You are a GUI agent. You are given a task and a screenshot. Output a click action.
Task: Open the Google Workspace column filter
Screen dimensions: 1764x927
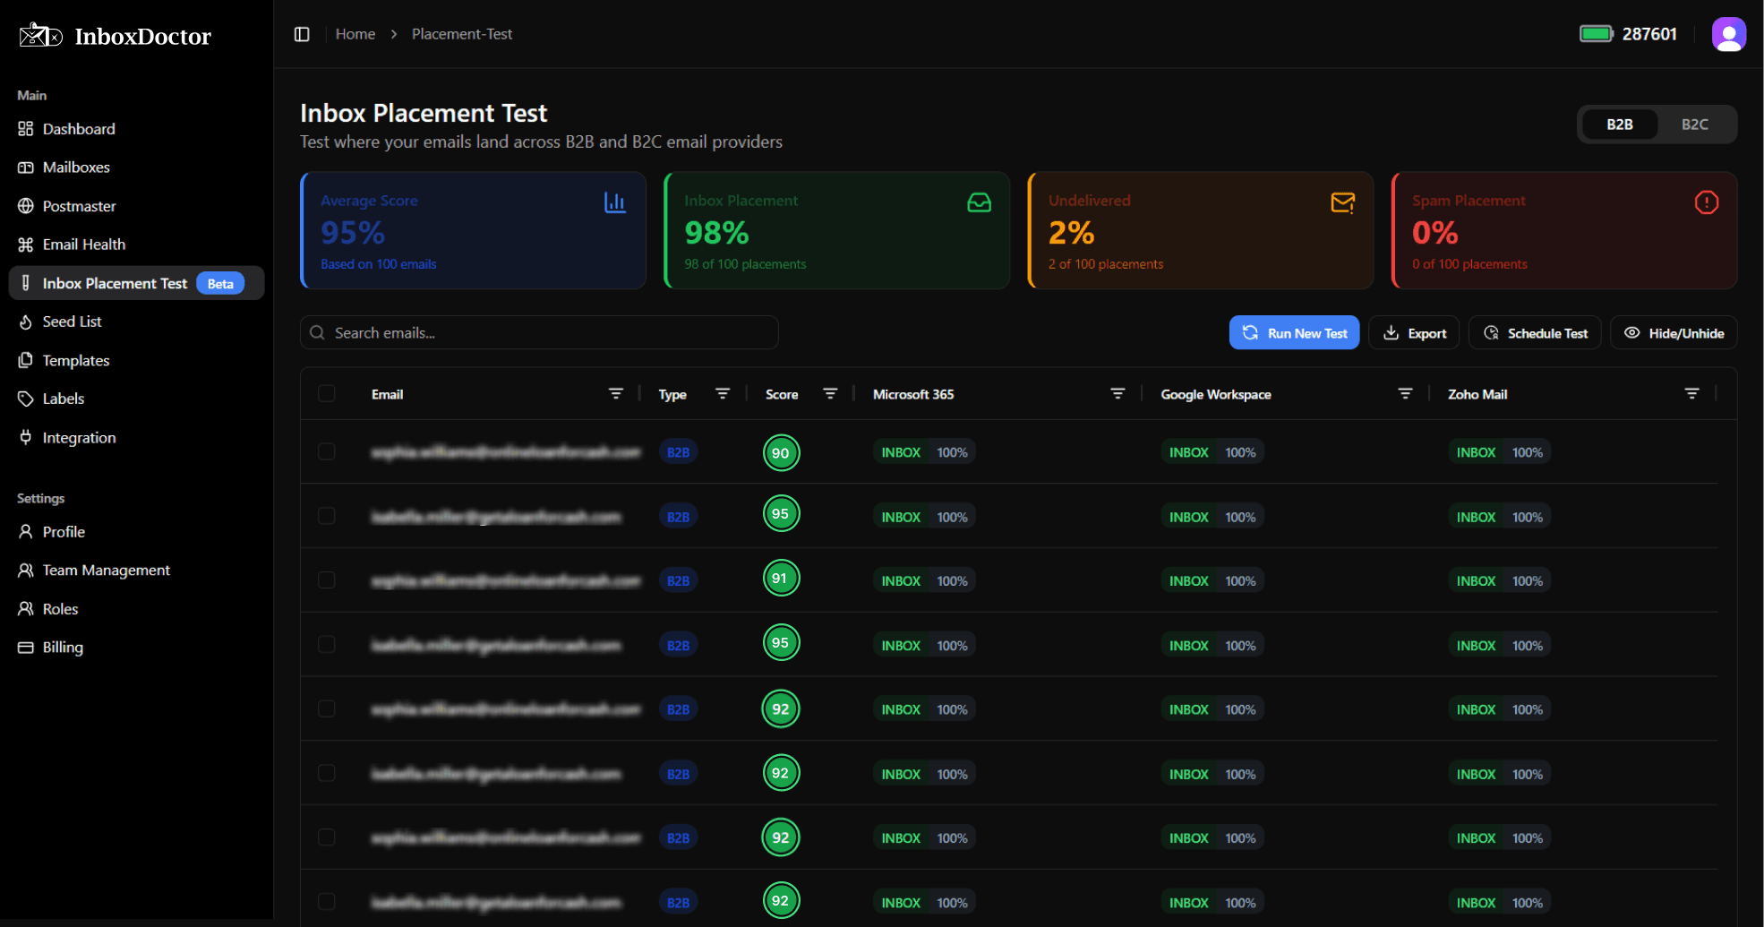(1405, 393)
